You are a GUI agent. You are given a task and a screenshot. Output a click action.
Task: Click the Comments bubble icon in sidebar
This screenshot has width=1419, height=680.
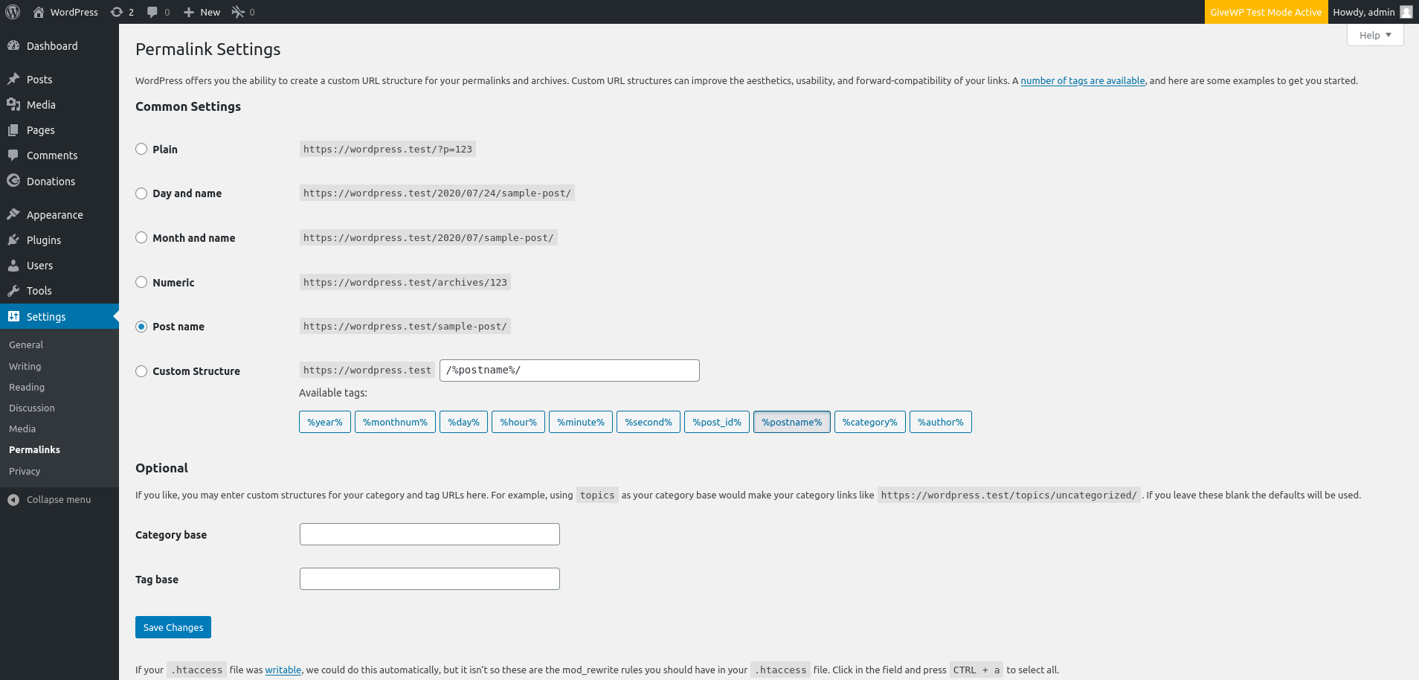coord(13,155)
